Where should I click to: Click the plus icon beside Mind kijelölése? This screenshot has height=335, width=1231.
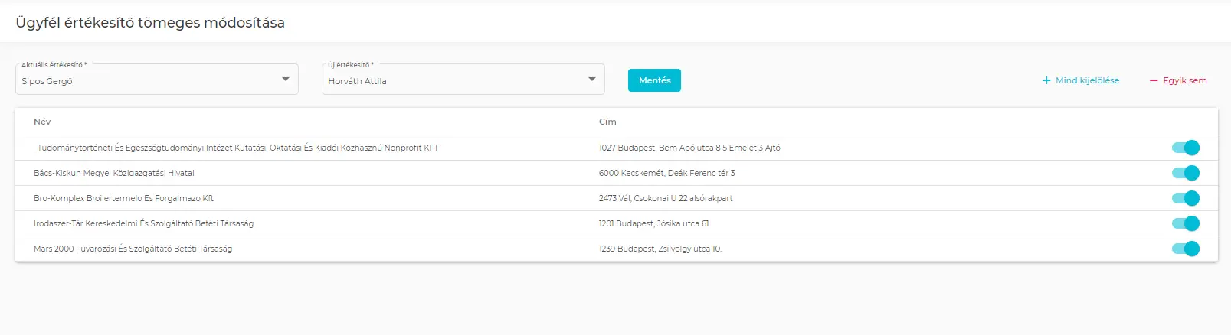pos(1046,80)
